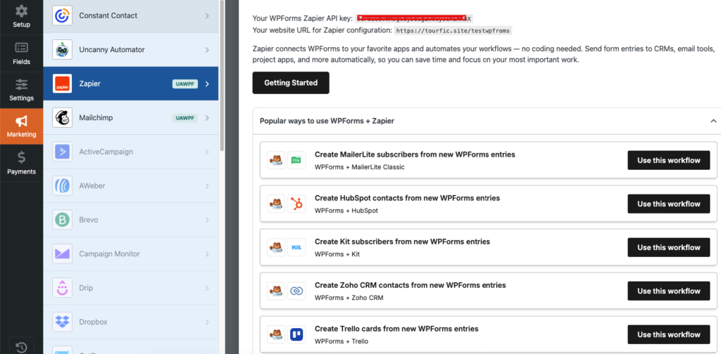Click the HubSpot icon in workflow list
Screen dimensions: 721x354
coord(296,204)
